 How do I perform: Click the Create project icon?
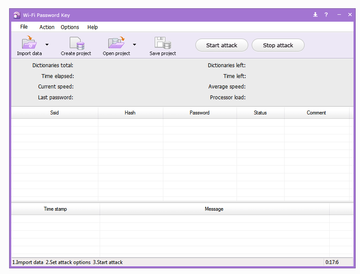tap(76, 43)
